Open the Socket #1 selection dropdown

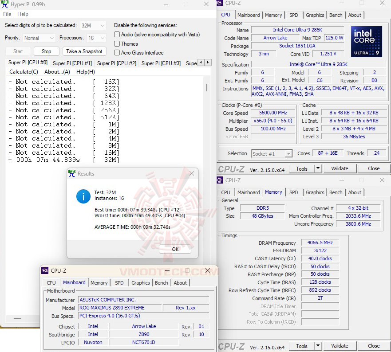(272, 154)
